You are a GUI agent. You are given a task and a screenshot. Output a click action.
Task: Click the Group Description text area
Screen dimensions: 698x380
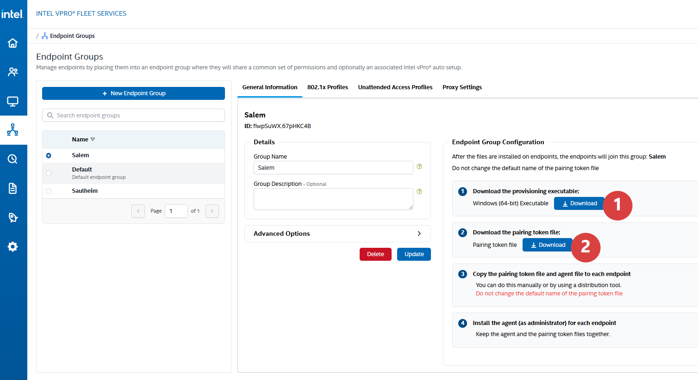click(333, 199)
